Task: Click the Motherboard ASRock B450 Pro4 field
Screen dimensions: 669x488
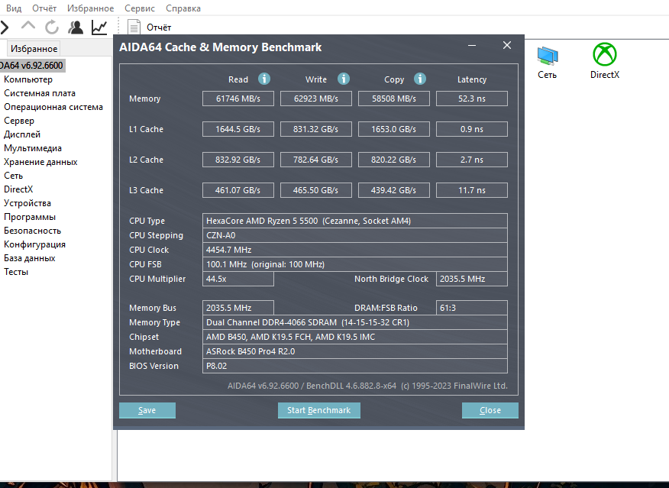Action: click(x=355, y=351)
